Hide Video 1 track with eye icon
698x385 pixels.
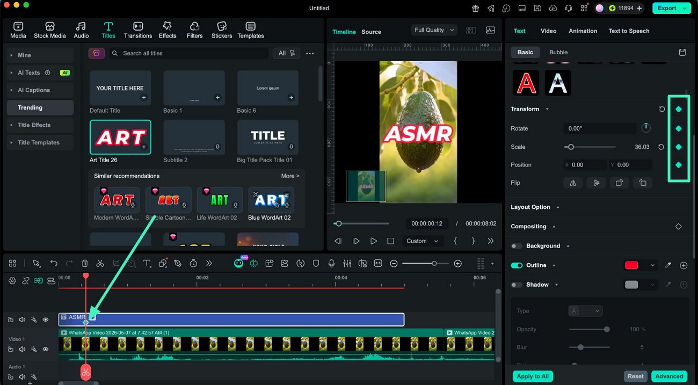pyautogui.click(x=46, y=349)
